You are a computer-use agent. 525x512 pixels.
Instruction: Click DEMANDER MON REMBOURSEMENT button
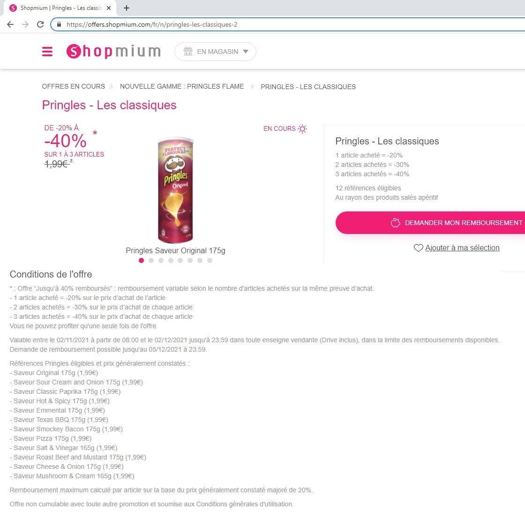430,223
